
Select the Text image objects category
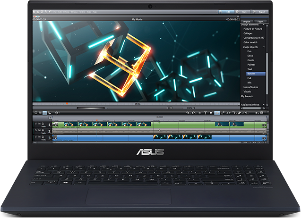tap(249, 69)
